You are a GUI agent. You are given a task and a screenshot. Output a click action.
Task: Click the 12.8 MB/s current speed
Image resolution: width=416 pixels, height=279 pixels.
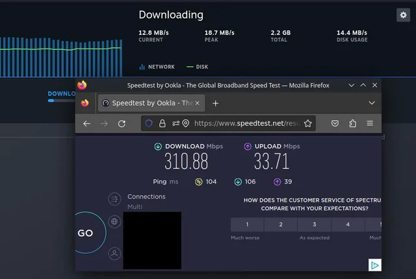pyautogui.click(x=153, y=33)
